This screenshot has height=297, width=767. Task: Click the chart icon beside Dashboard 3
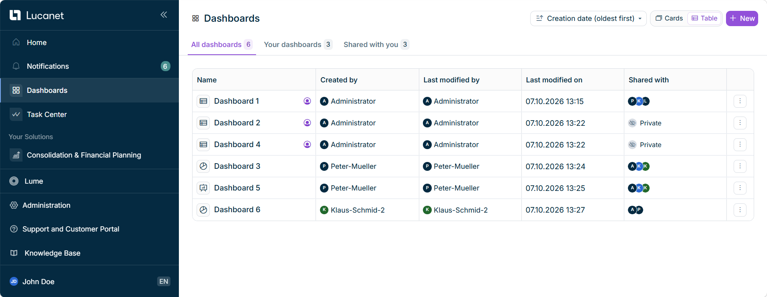click(x=203, y=166)
